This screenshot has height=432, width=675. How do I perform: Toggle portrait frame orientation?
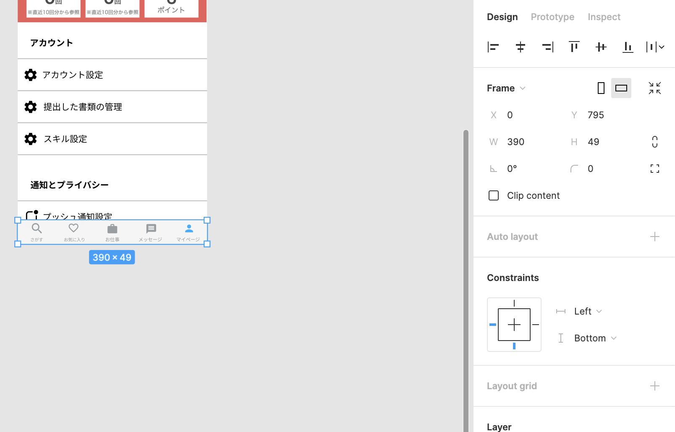tap(601, 88)
